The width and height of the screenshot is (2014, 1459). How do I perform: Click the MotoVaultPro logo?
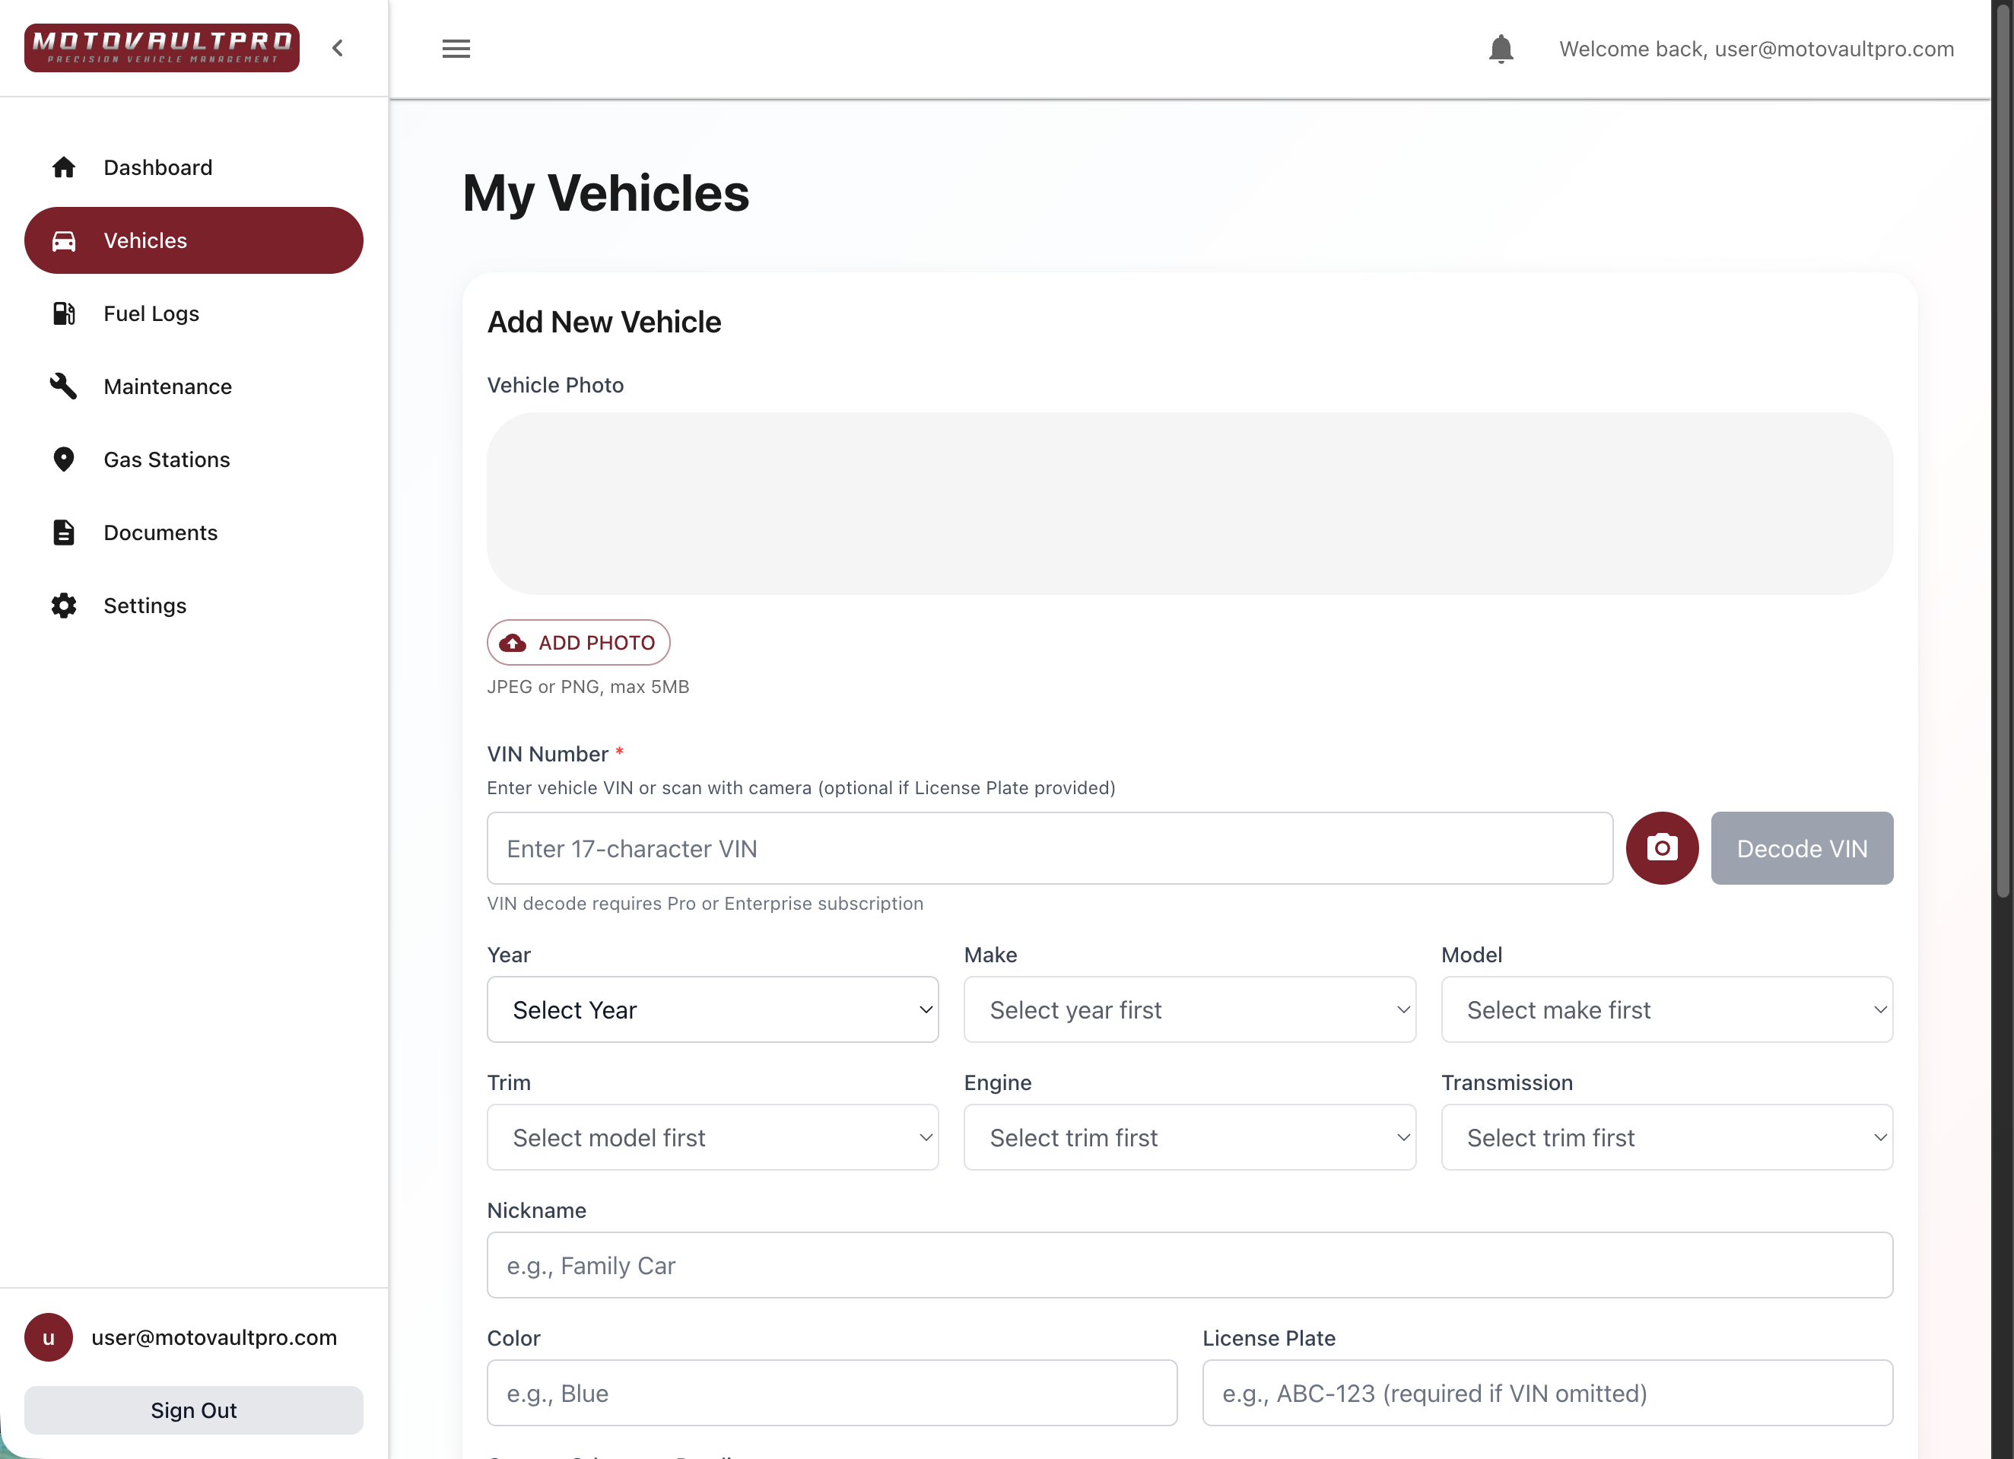coord(161,48)
